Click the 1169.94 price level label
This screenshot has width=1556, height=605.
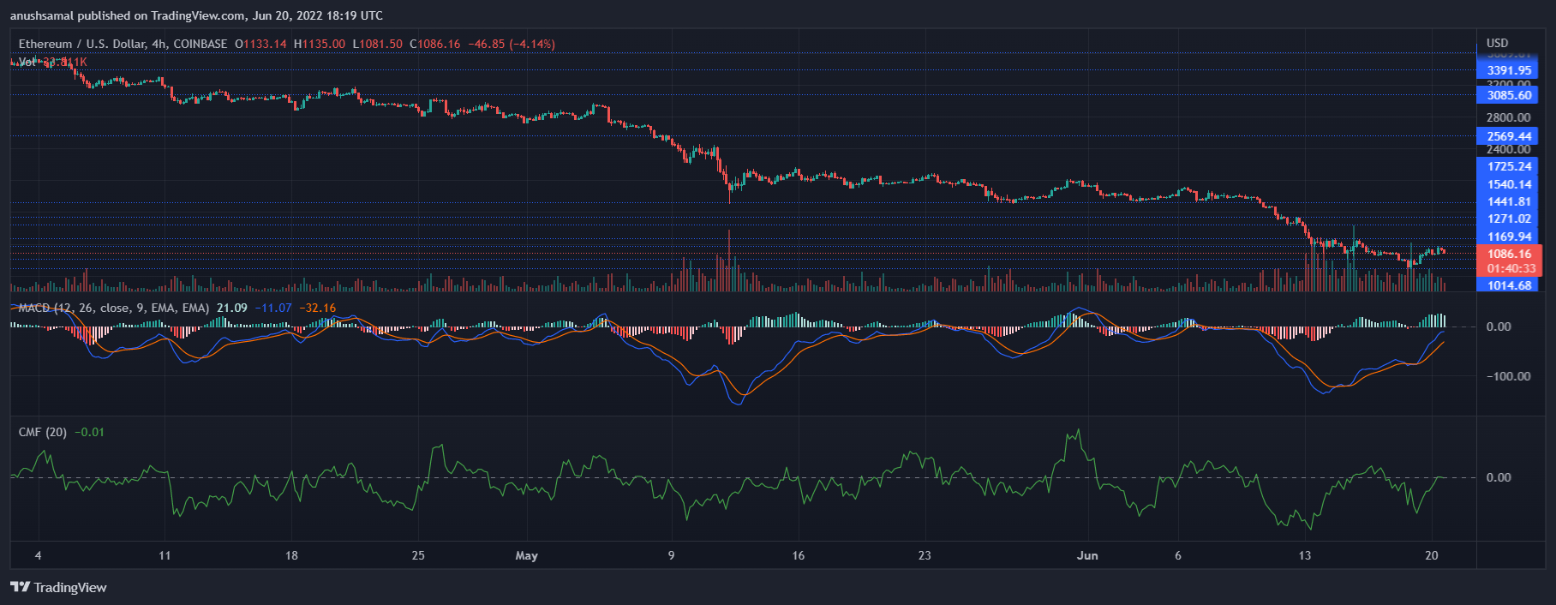point(1508,237)
